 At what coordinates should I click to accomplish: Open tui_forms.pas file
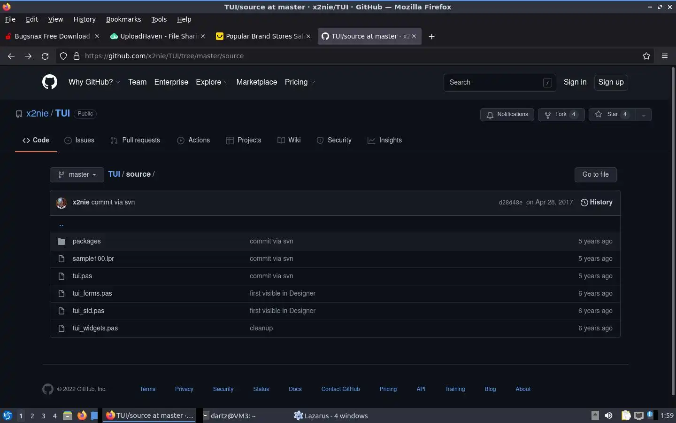point(92,293)
